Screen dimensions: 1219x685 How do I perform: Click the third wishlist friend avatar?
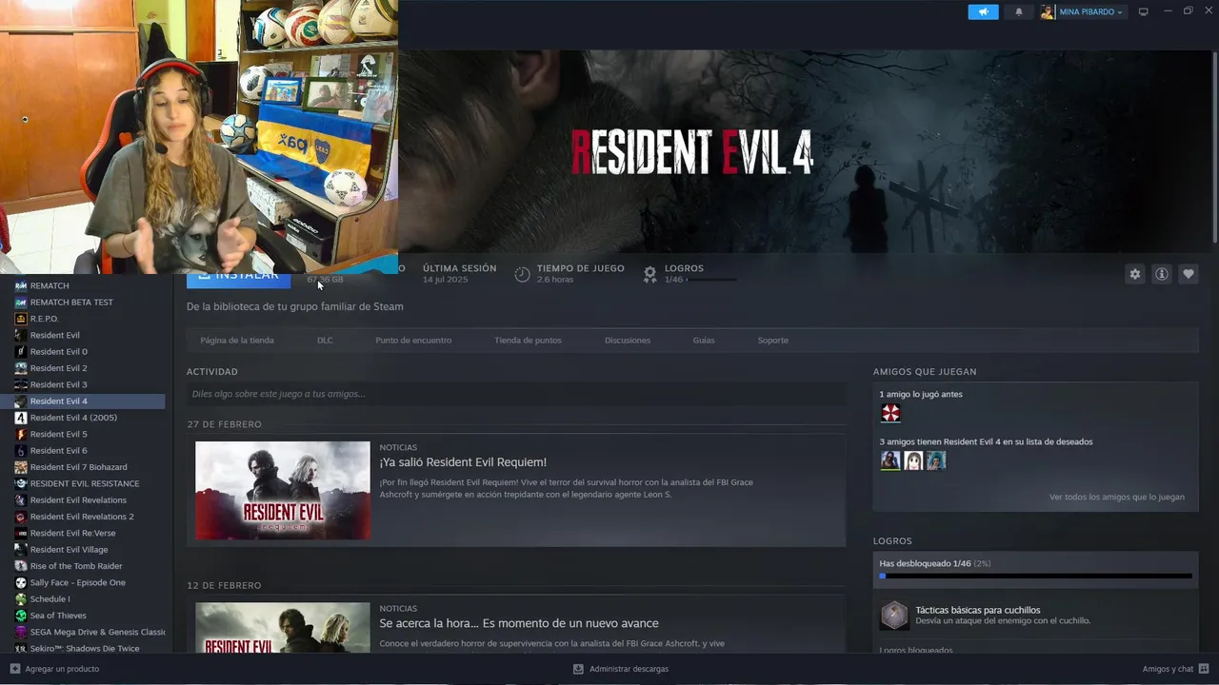[x=936, y=460]
